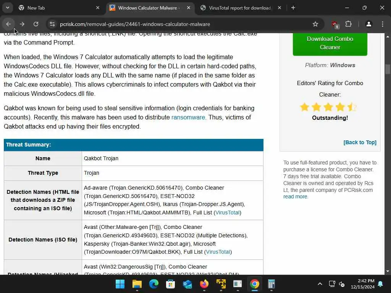Select the Qakbot Trojan name cell

click(x=172, y=158)
